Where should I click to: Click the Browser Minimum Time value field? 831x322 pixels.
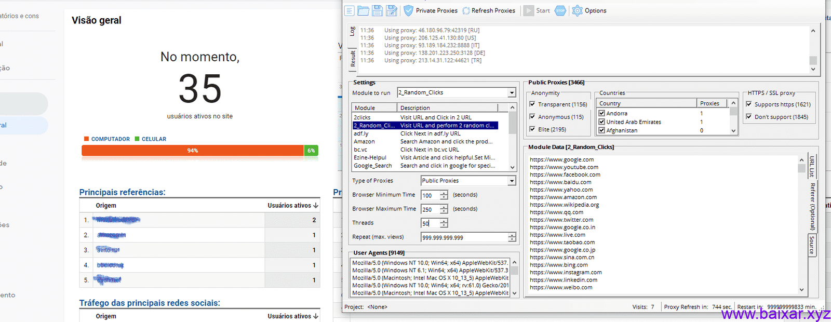(x=431, y=195)
